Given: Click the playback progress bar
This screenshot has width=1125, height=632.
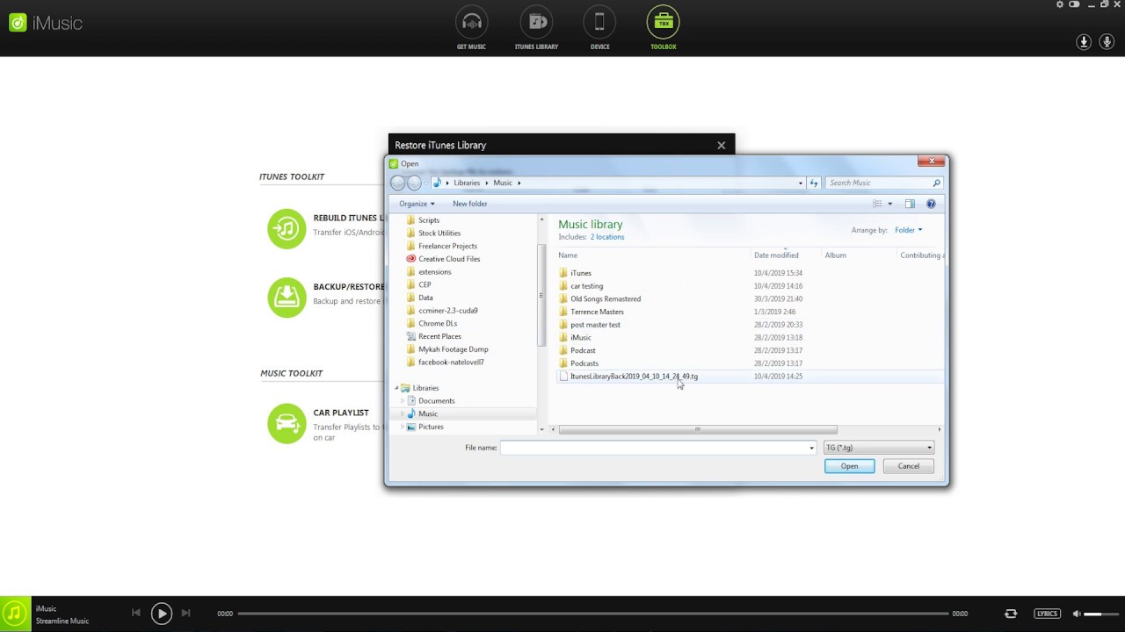Looking at the screenshot, I should 593,614.
